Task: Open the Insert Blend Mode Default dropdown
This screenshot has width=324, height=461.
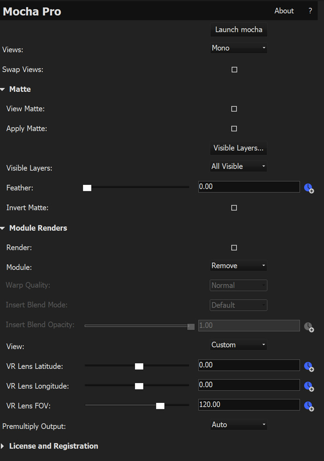Action: (238, 305)
